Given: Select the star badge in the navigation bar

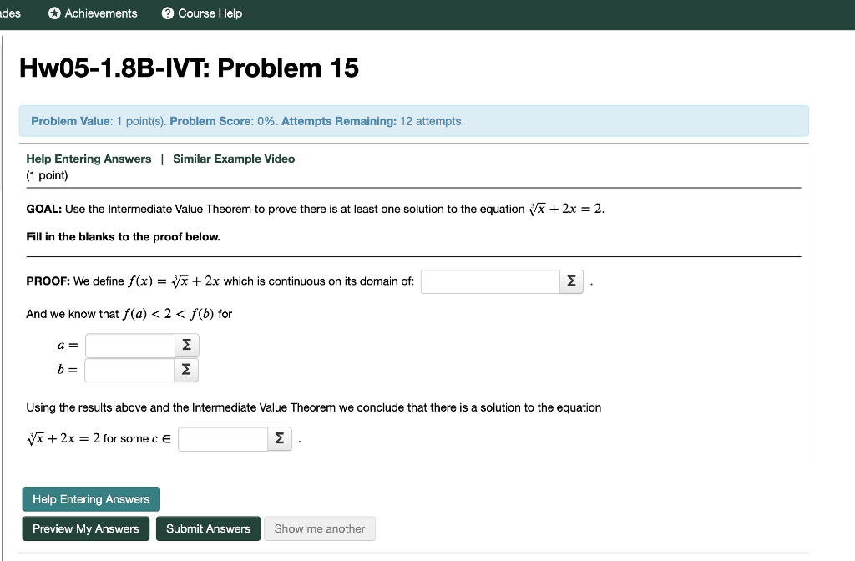Looking at the screenshot, I should (53, 13).
